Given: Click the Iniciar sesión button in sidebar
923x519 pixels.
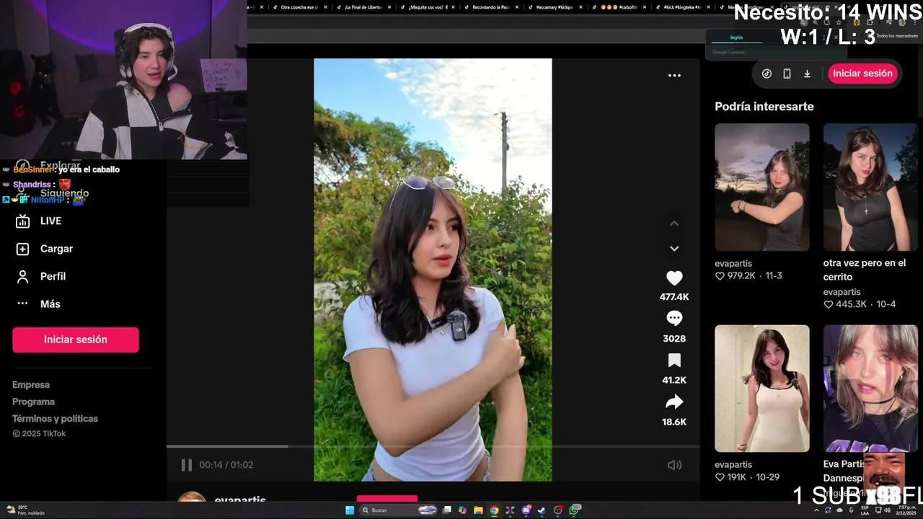Looking at the screenshot, I should (x=76, y=340).
